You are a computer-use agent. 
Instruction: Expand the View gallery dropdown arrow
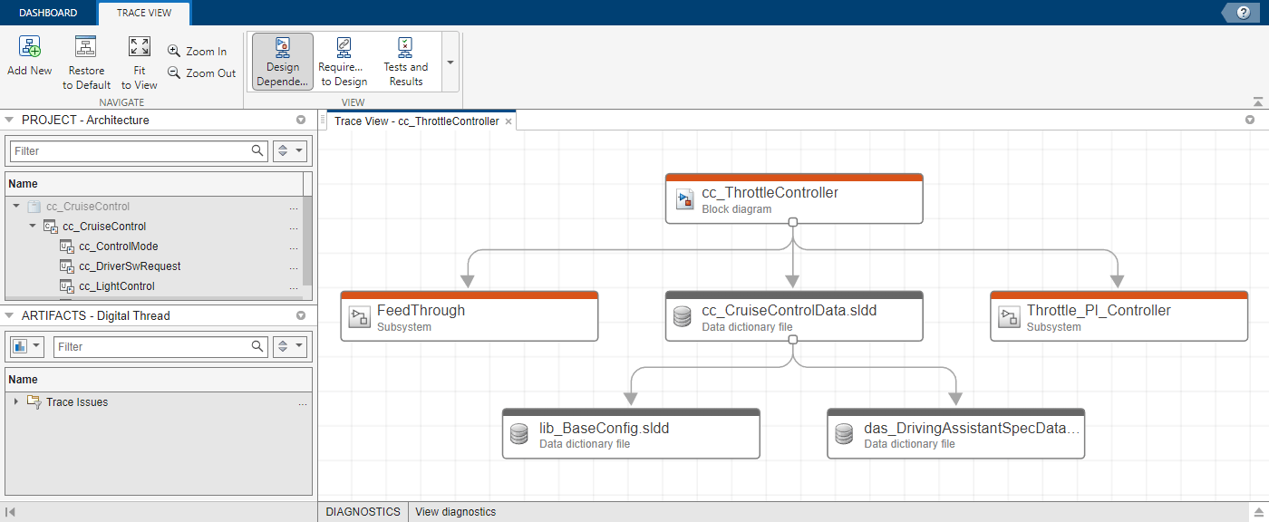pyautogui.click(x=450, y=63)
